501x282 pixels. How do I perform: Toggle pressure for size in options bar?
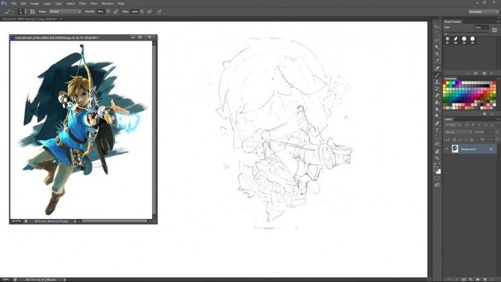point(159,12)
